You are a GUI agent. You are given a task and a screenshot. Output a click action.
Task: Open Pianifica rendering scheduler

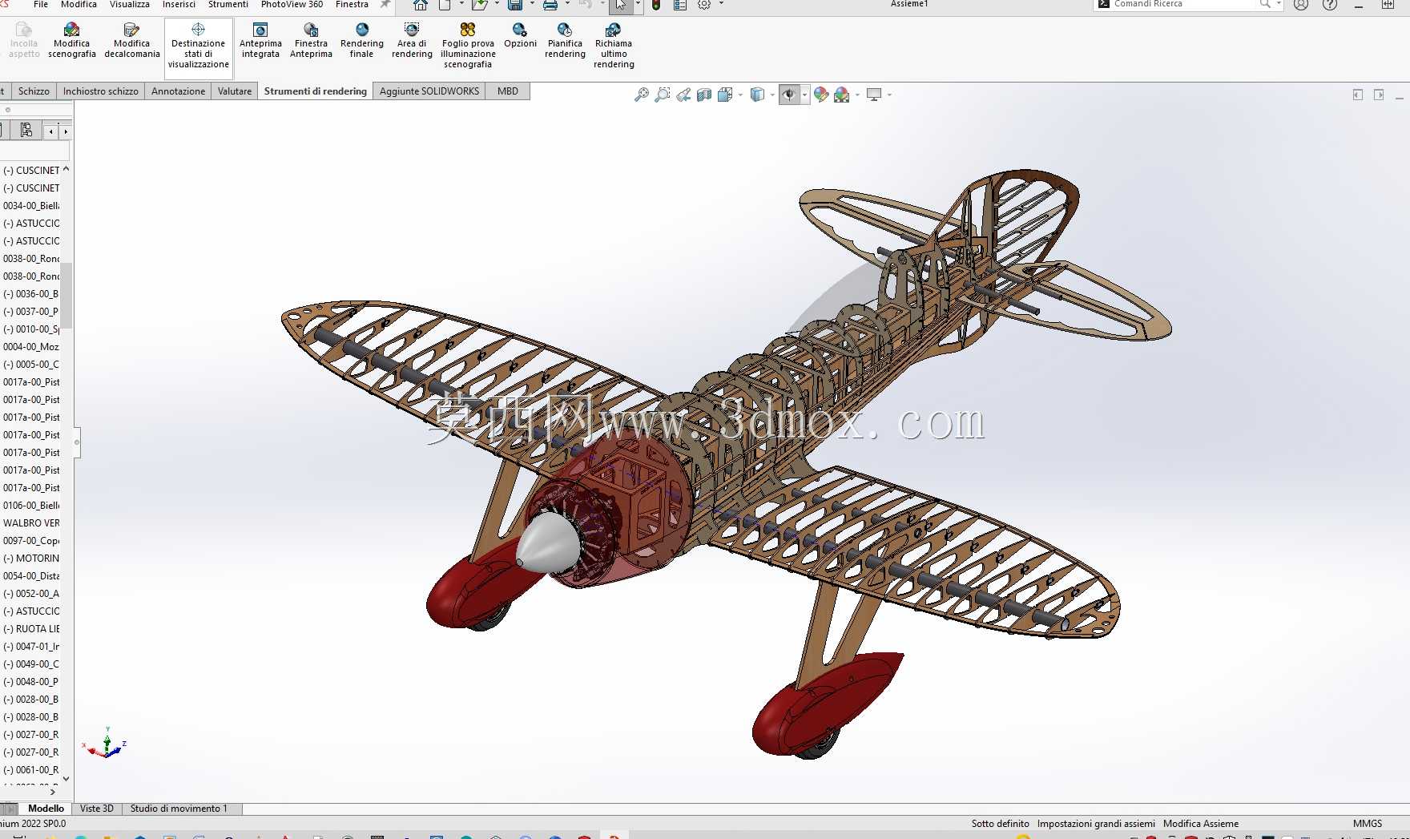click(x=565, y=41)
